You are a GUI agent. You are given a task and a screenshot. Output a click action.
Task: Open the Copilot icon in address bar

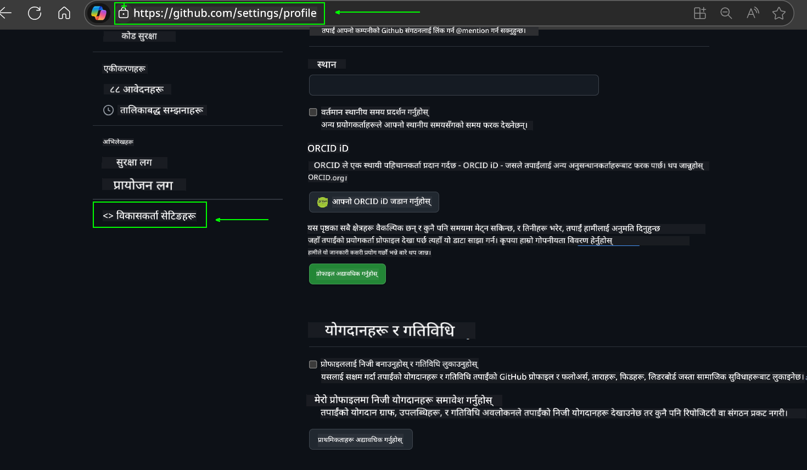click(99, 13)
